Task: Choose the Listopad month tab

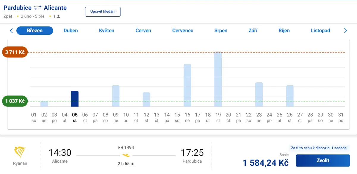Action: tap(320, 31)
